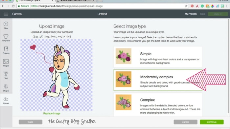This screenshot has height=129, width=230.
Task: Click the gray Back button
Action: tap(31, 122)
